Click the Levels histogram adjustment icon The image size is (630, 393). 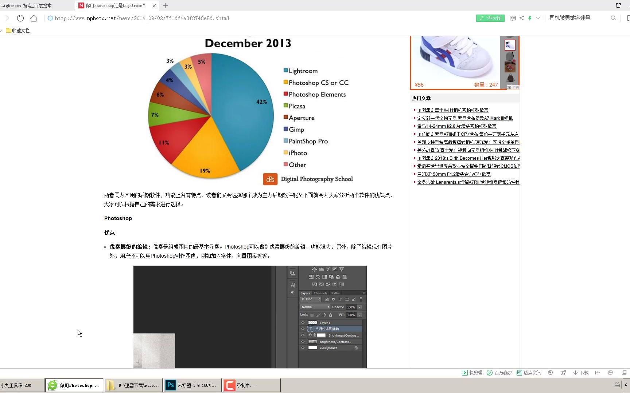click(x=321, y=269)
